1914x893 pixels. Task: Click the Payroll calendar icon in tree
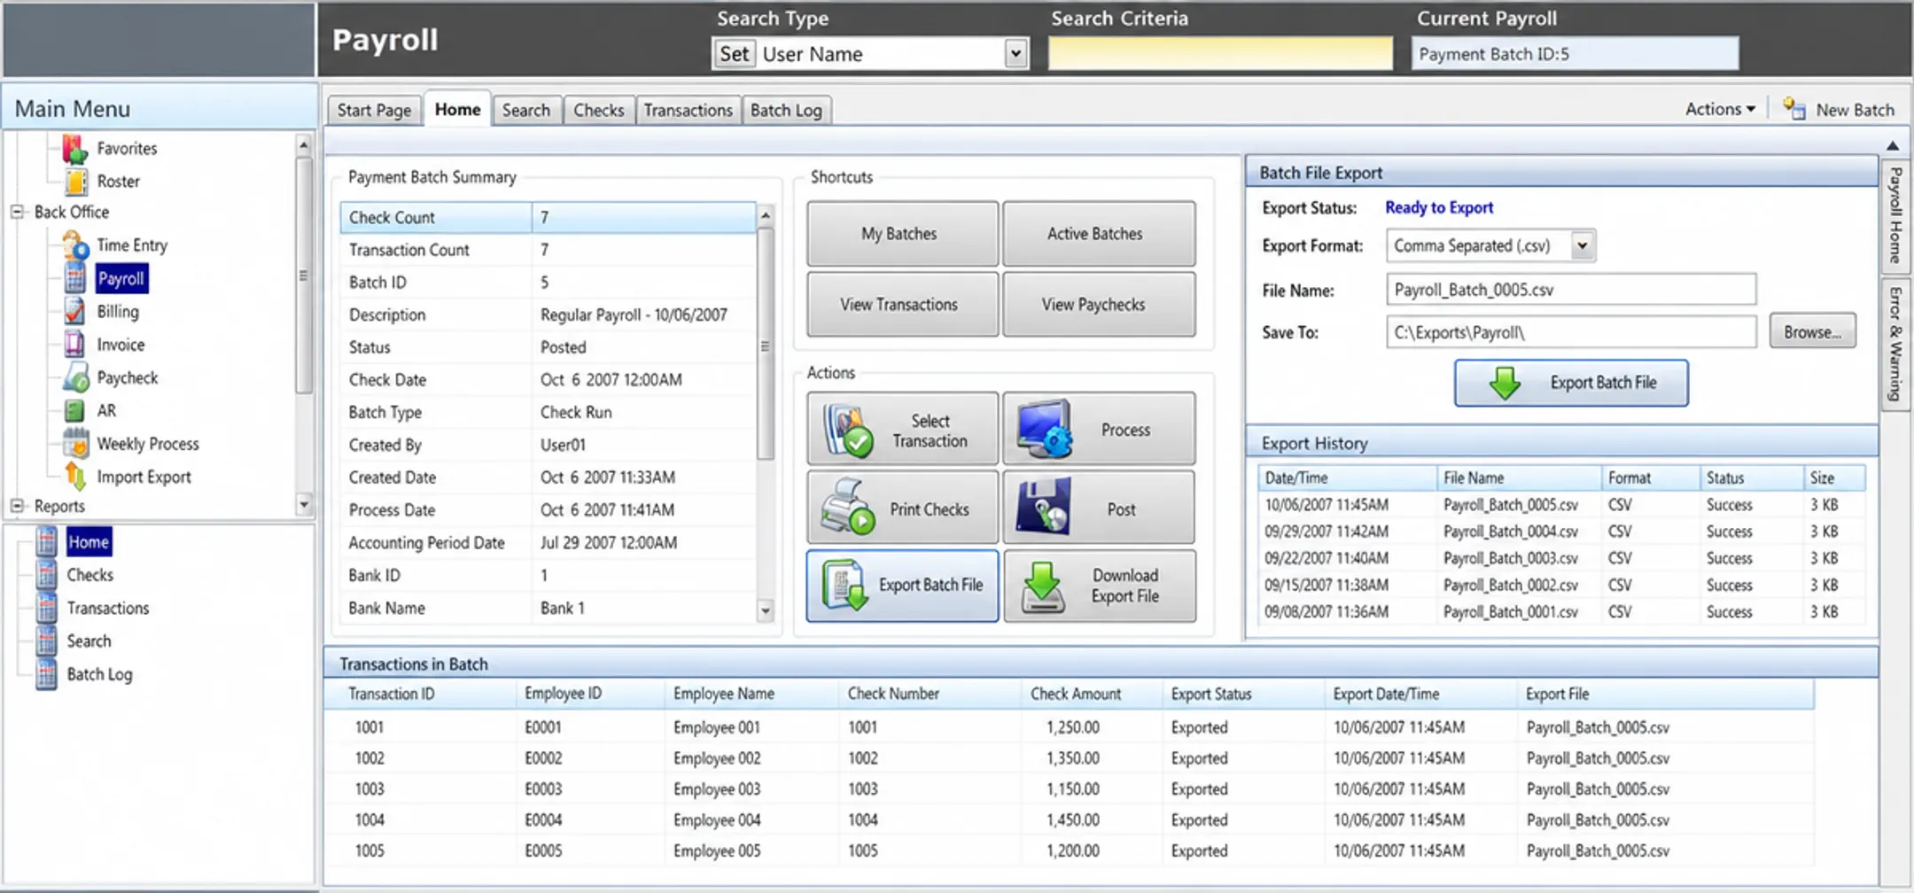pos(75,278)
